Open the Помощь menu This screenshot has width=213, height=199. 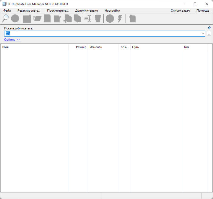click(x=203, y=10)
